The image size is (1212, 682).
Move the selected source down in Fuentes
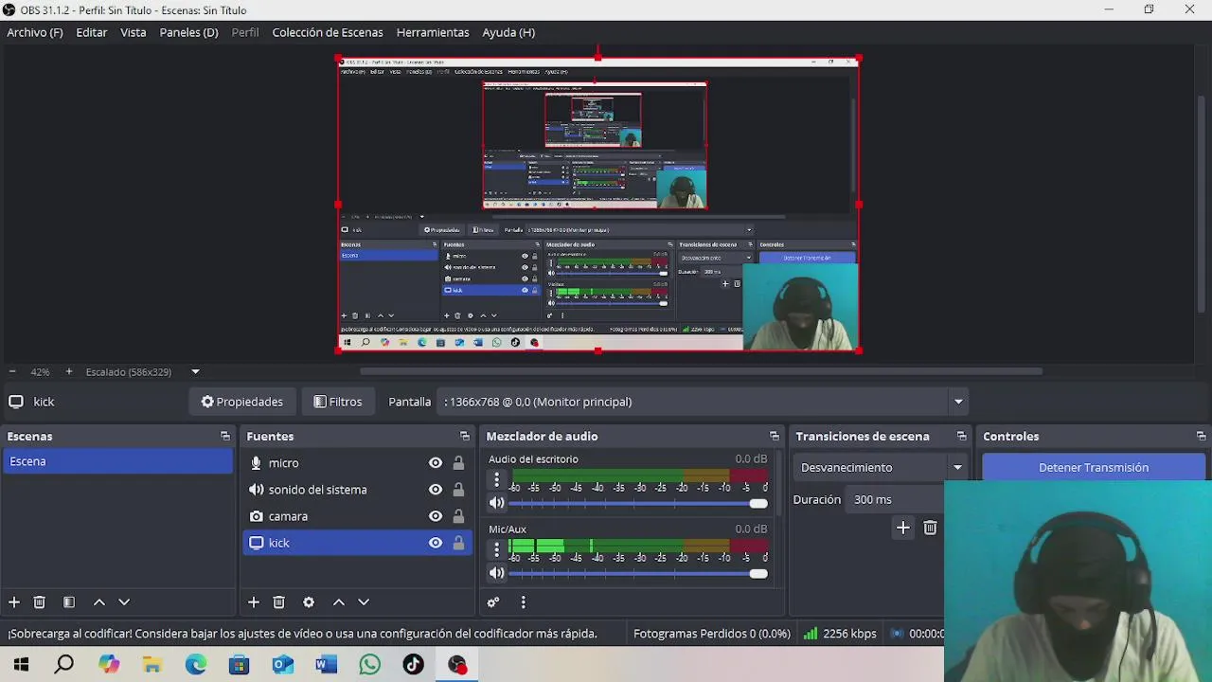point(363,602)
